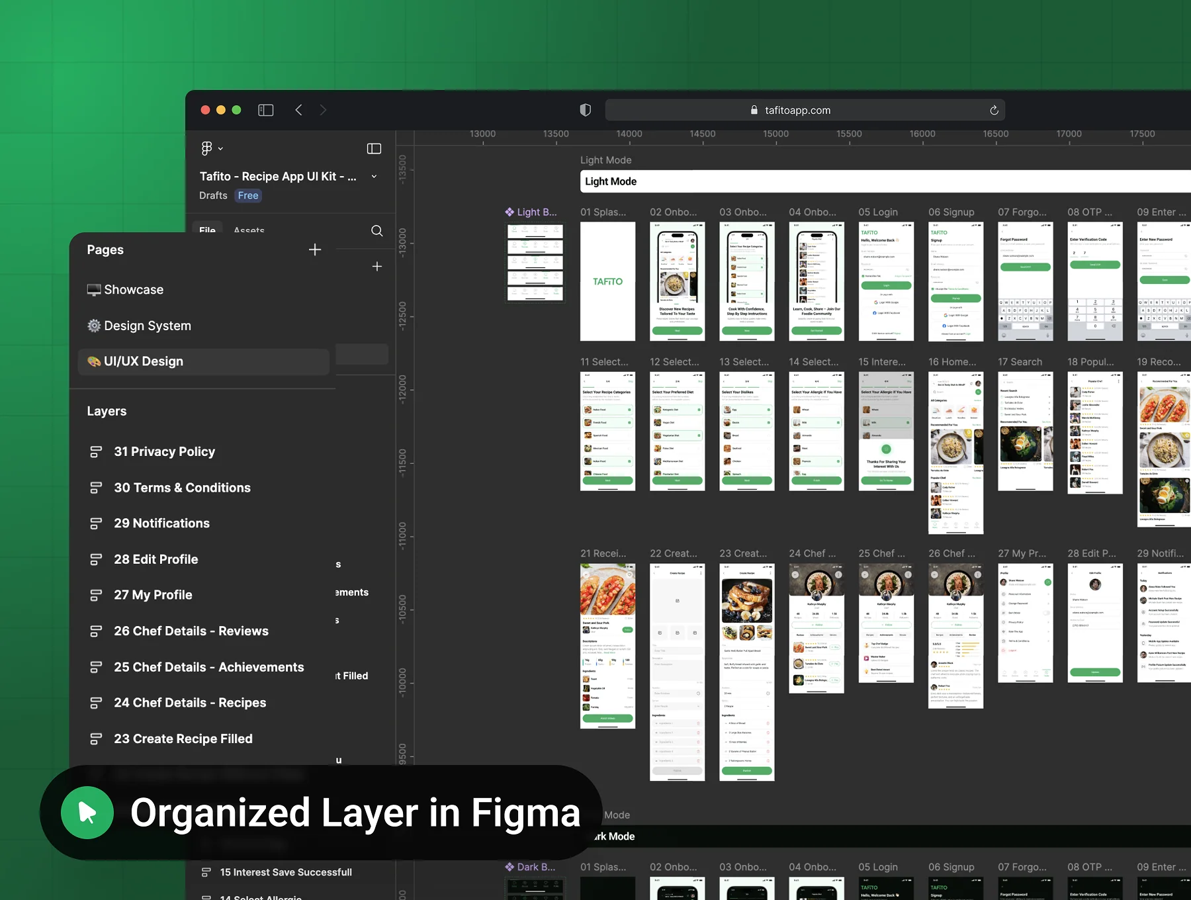Select the 24 Chef frame thumbnail
This screenshot has height=900, width=1191.
tap(816, 628)
